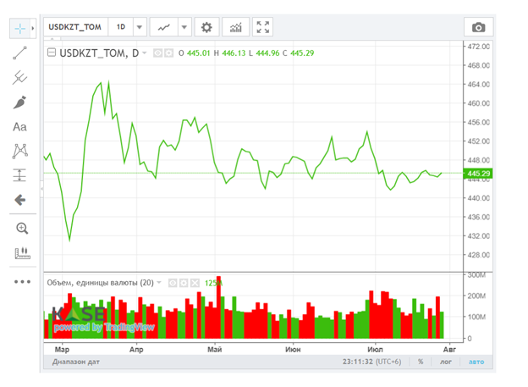Select the Aa text annotation tool

pos(19,127)
